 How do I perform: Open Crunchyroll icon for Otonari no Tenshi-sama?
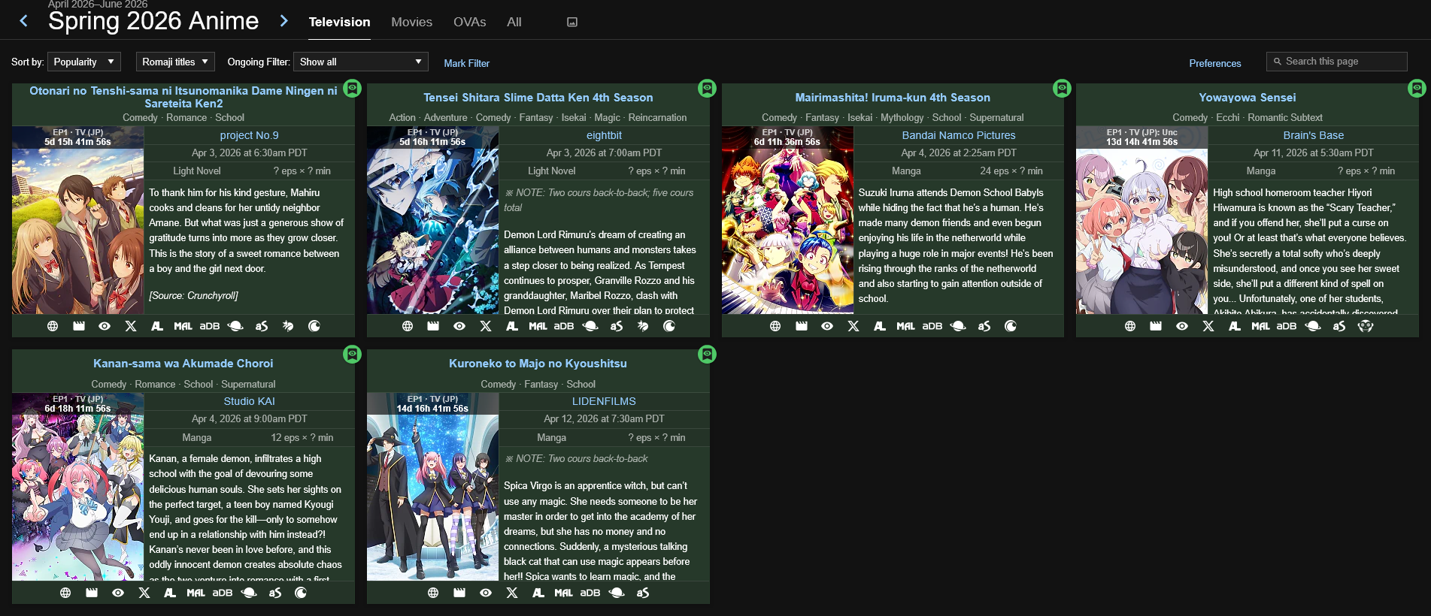coord(314,326)
